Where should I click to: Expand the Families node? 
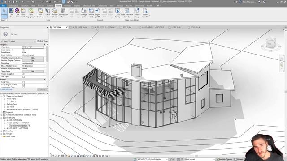click(2, 131)
